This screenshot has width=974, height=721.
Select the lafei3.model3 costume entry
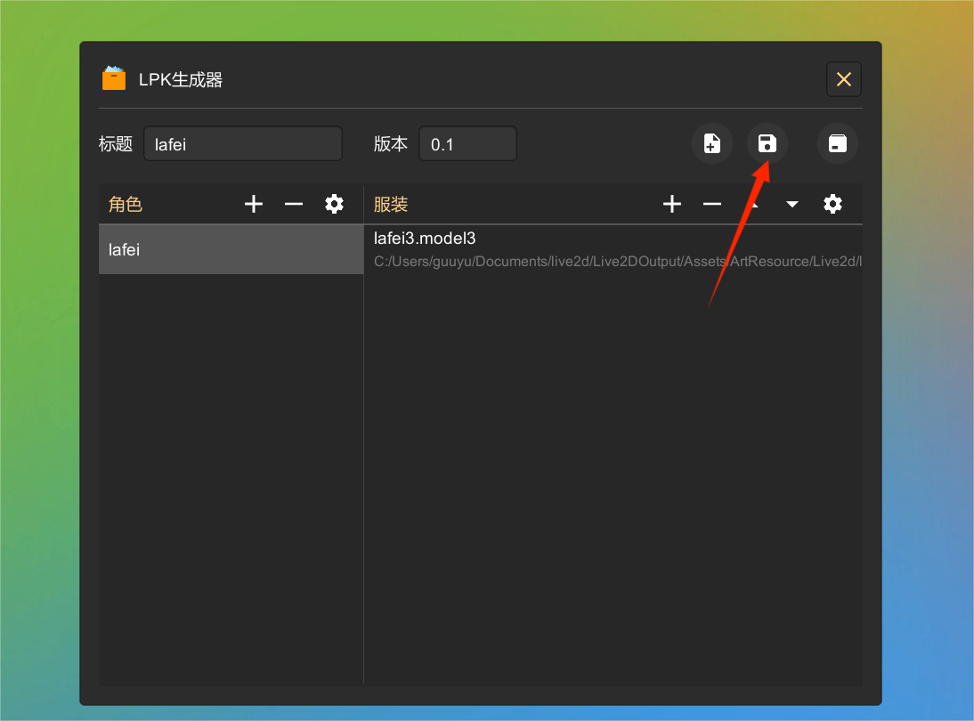tap(425, 239)
